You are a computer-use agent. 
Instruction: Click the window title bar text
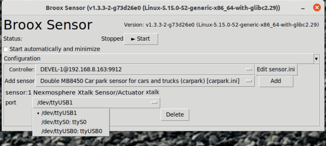[163, 8]
